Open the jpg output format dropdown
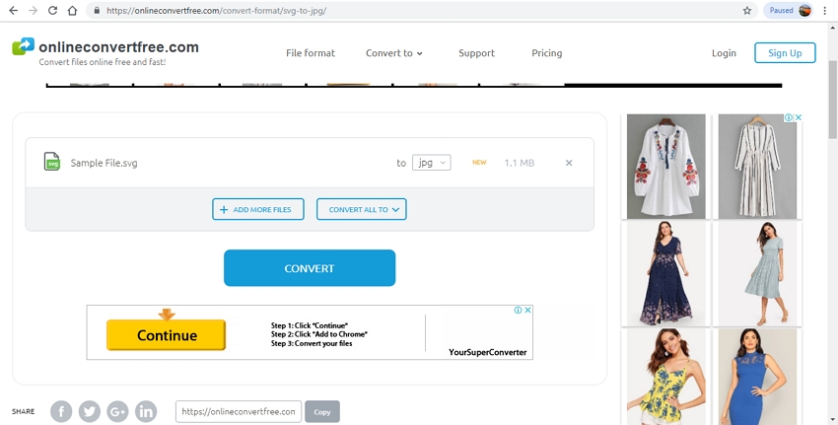This screenshot has height=425, width=838. [x=432, y=163]
